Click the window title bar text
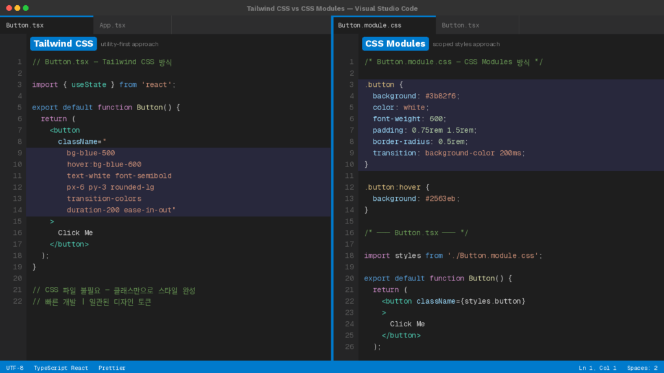Image resolution: width=664 pixels, height=373 pixels. [x=332, y=8]
